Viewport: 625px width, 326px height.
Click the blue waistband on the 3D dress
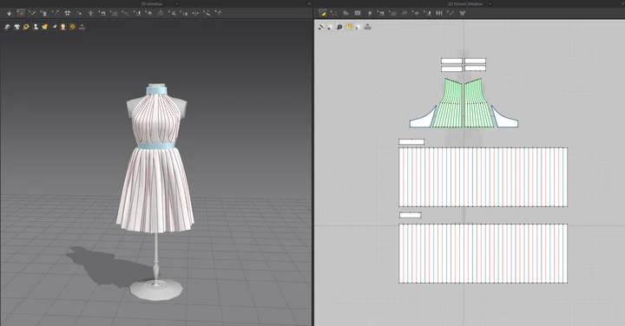(156, 146)
